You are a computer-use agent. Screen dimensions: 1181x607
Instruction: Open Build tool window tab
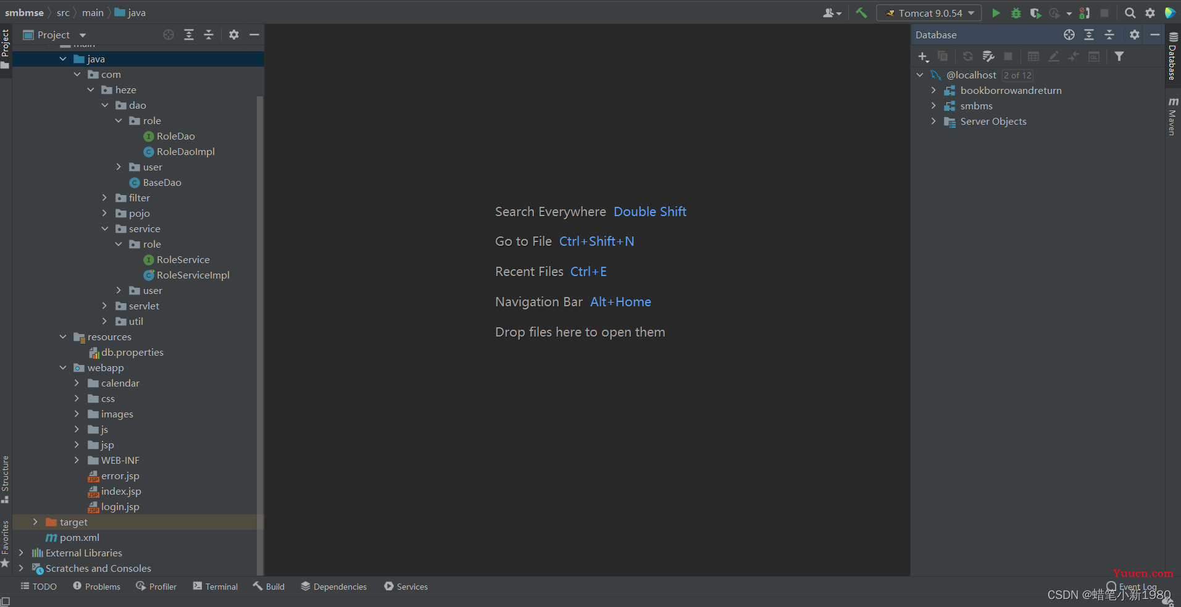[269, 586]
